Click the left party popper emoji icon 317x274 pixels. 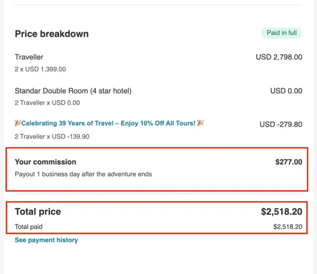18,123
